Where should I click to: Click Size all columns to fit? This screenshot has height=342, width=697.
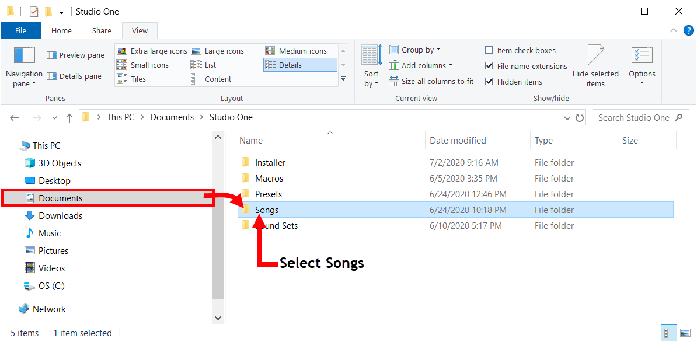(431, 81)
